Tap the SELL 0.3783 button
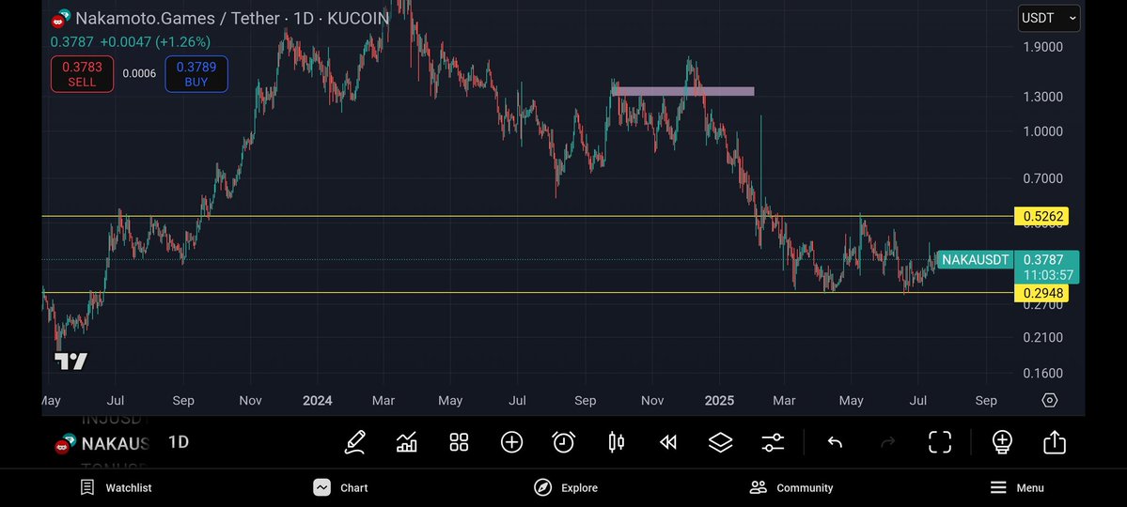Screen dimensions: 1127x507 82,74
